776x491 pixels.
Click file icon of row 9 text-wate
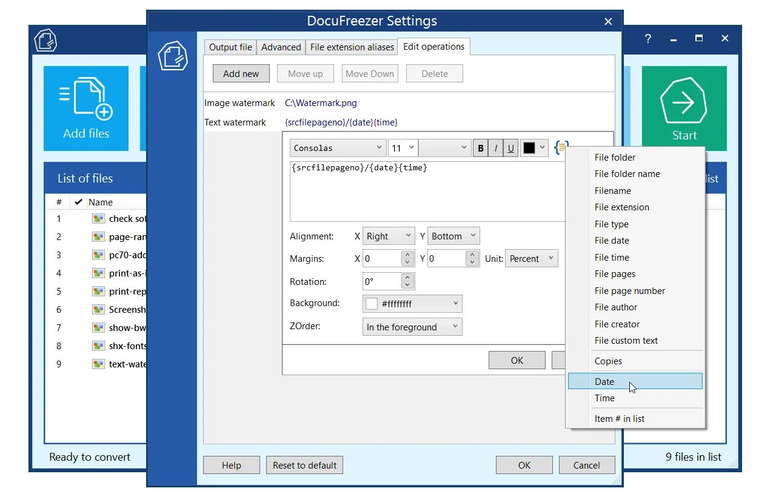98,364
